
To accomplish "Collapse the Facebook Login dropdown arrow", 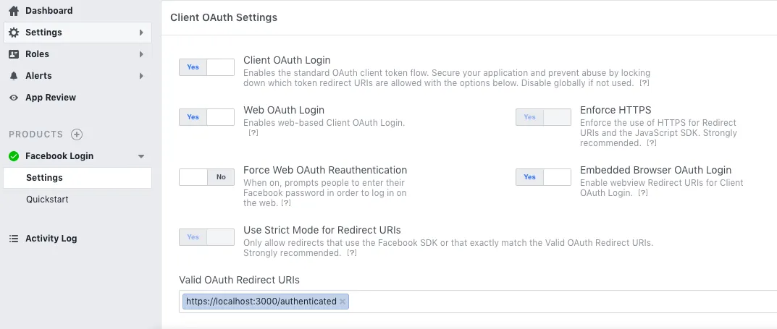I will (141, 156).
